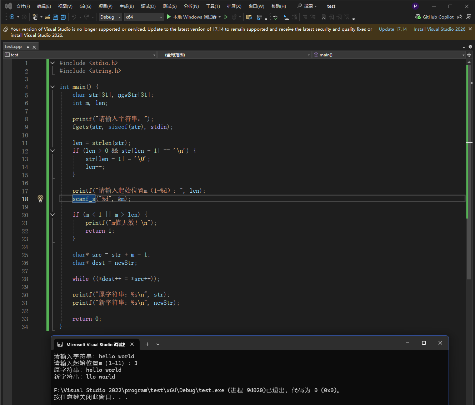Click the comment out selected lines icon
Viewport: 475px width, 405px height.
tap(304, 17)
